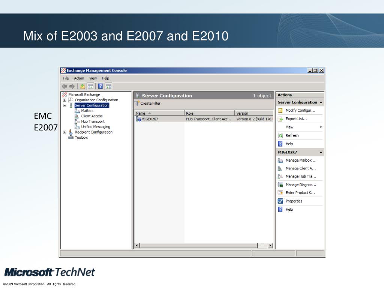Click the Export List... action link

[x=296, y=119]
